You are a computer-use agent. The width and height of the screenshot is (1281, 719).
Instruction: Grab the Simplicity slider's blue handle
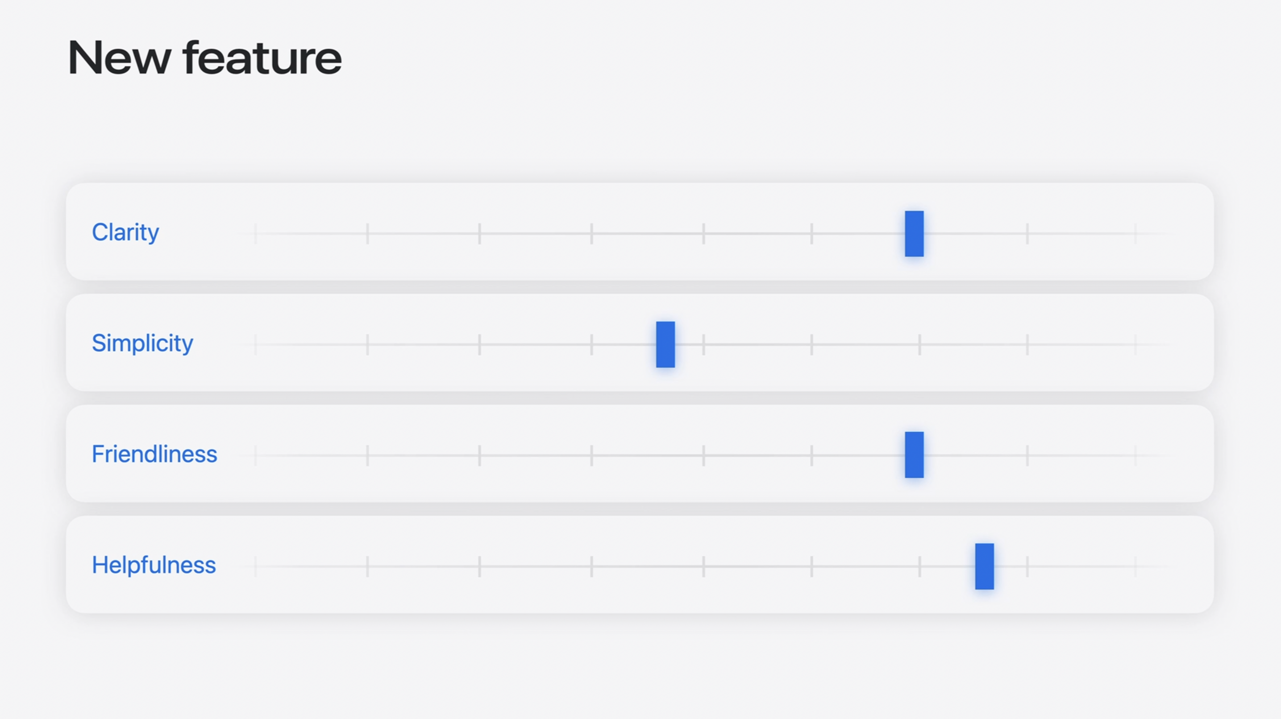coord(665,344)
